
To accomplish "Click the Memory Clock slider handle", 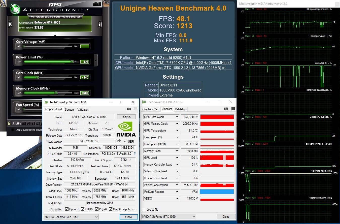I will 56,93.
